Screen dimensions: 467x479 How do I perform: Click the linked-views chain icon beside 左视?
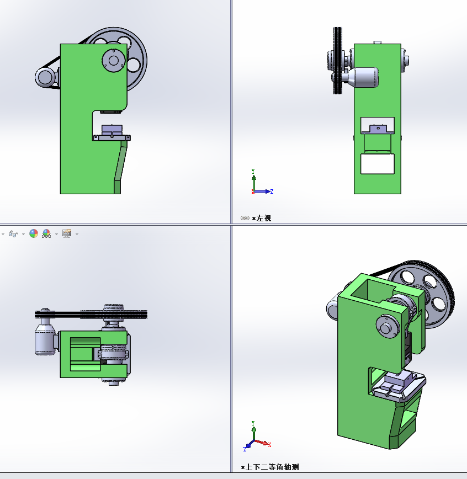[x=245, y=218]
